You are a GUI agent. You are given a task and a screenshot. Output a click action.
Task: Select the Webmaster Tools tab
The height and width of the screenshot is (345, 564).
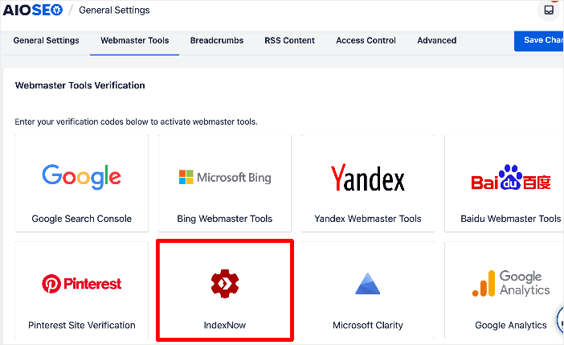(134, 40)
